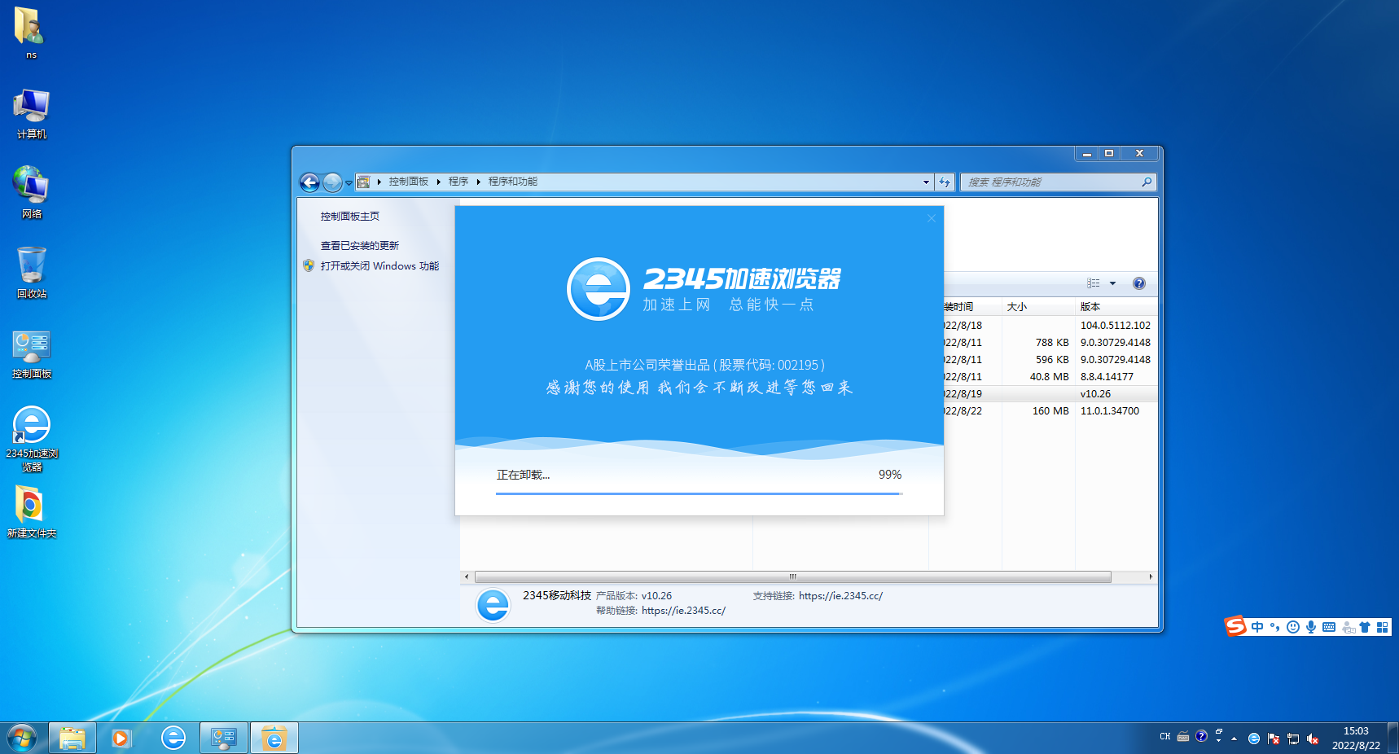
Task: Expand the address bar history dropdown
Action: point(926,182)
